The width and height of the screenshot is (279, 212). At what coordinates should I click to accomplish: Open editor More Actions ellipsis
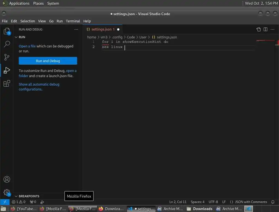pyautogui.click(x=272, y=29)
